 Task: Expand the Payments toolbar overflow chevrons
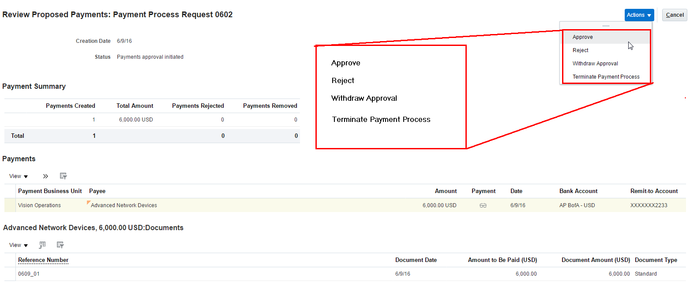point(45,176)
